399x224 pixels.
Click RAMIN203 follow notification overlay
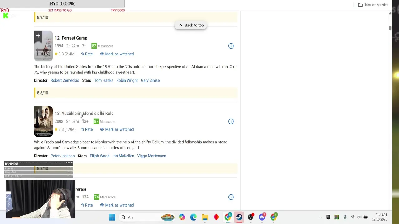(x=39, y=163)
